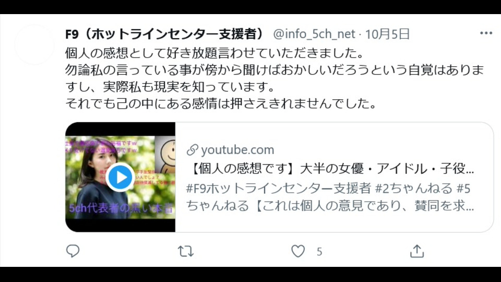This screenshot has width=501, height=282.
Task: Click the chain link icon beside youtube.com
Action: pyautogui.click(x=193, y=150)
